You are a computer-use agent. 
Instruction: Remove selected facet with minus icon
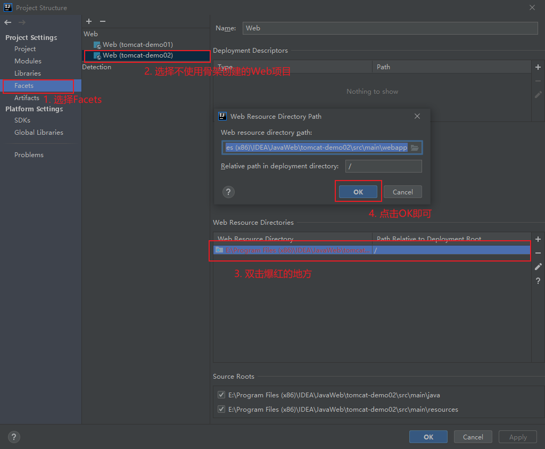point(103,21)
